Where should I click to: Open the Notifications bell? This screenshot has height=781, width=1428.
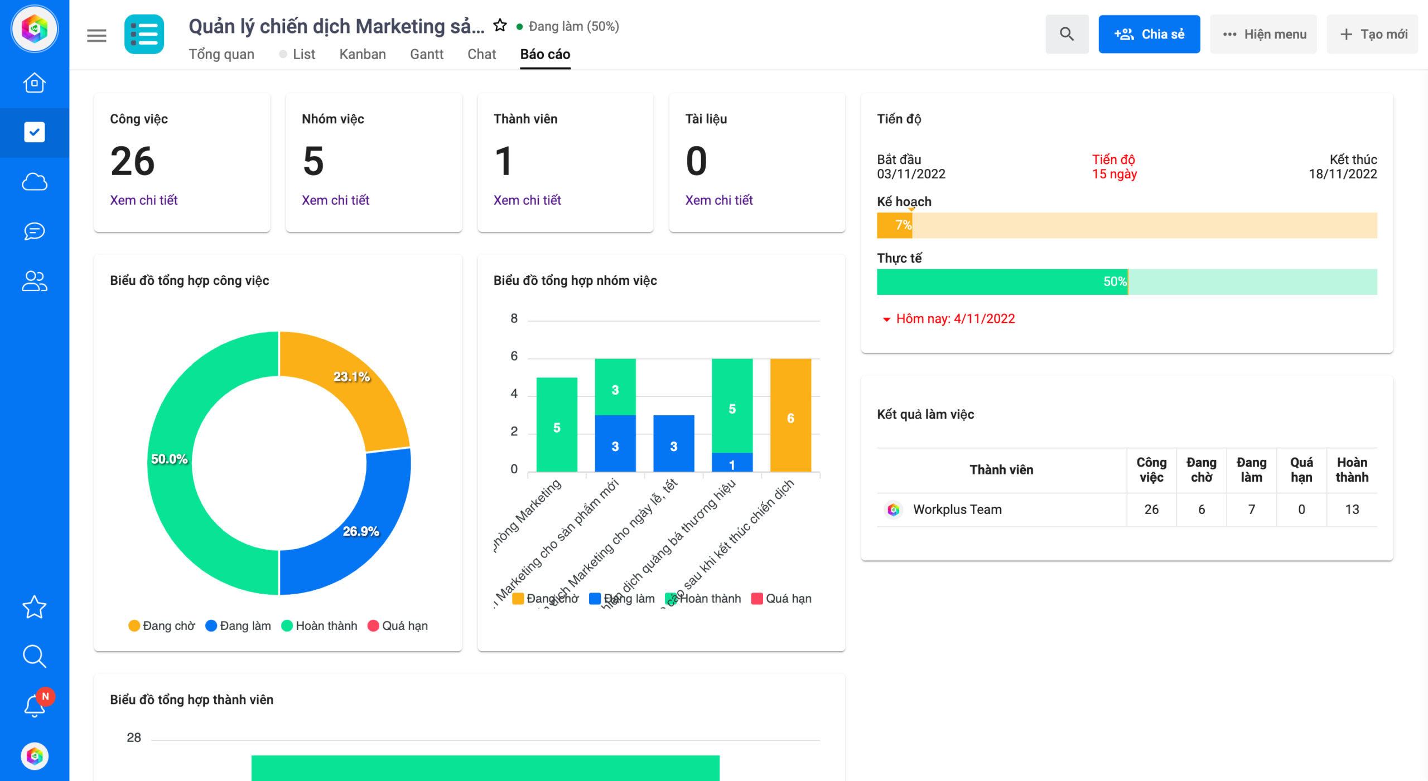[35, 705]
